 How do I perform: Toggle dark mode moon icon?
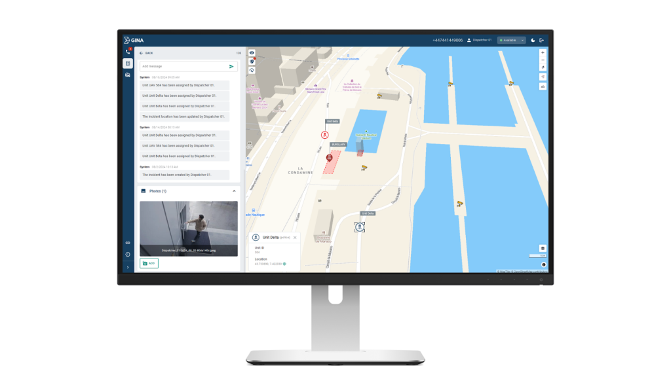(533, 40)
